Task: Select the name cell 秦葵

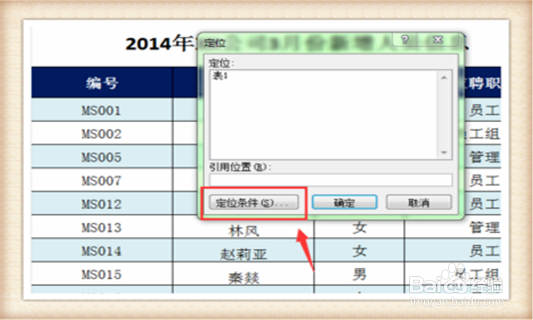Action: (x=244, y=274)
